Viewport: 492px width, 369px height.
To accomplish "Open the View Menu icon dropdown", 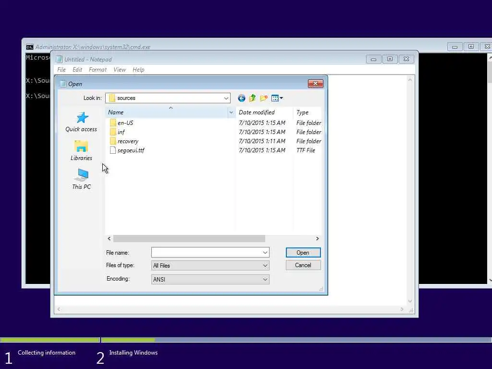I will point(277,98).
